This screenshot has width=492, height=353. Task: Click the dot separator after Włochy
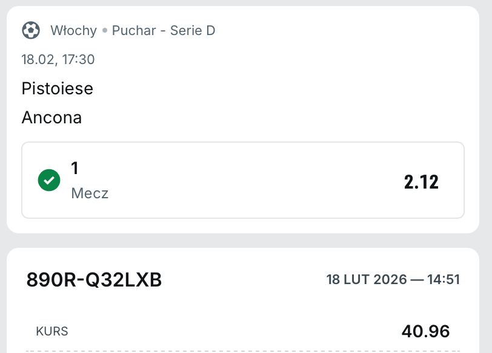tap(104, 30)
